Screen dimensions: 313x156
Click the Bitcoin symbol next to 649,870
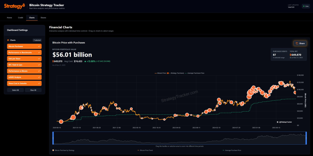point(53,61)
